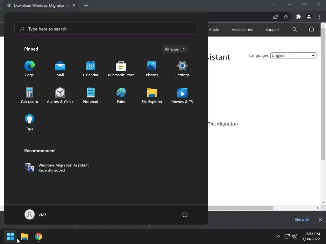Launch Mail from pinned apps
This screenshot has width=326, height=244.
pyautogui.click(x=60, y=69)
